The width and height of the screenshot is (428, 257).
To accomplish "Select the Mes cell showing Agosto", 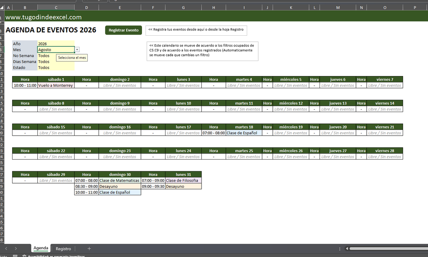I will coord(56,50).
